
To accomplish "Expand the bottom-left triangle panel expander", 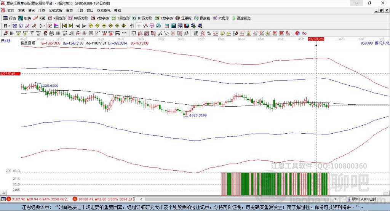I will [3, 193].
